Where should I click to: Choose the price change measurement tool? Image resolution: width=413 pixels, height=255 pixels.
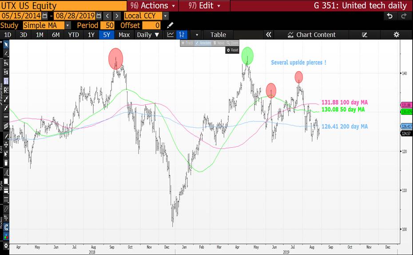pyautogui.click(x=6, y=72)
